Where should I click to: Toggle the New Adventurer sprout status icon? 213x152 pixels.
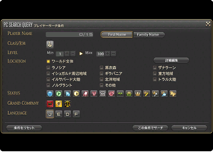(x=120, y=93)
